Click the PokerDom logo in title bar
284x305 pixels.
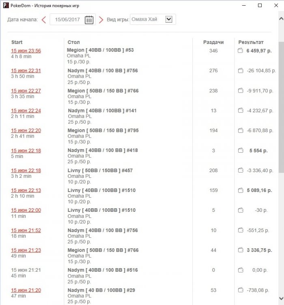point(6,5)
